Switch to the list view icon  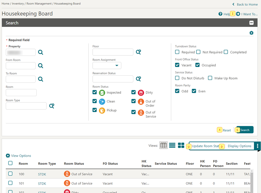(172, 146)
